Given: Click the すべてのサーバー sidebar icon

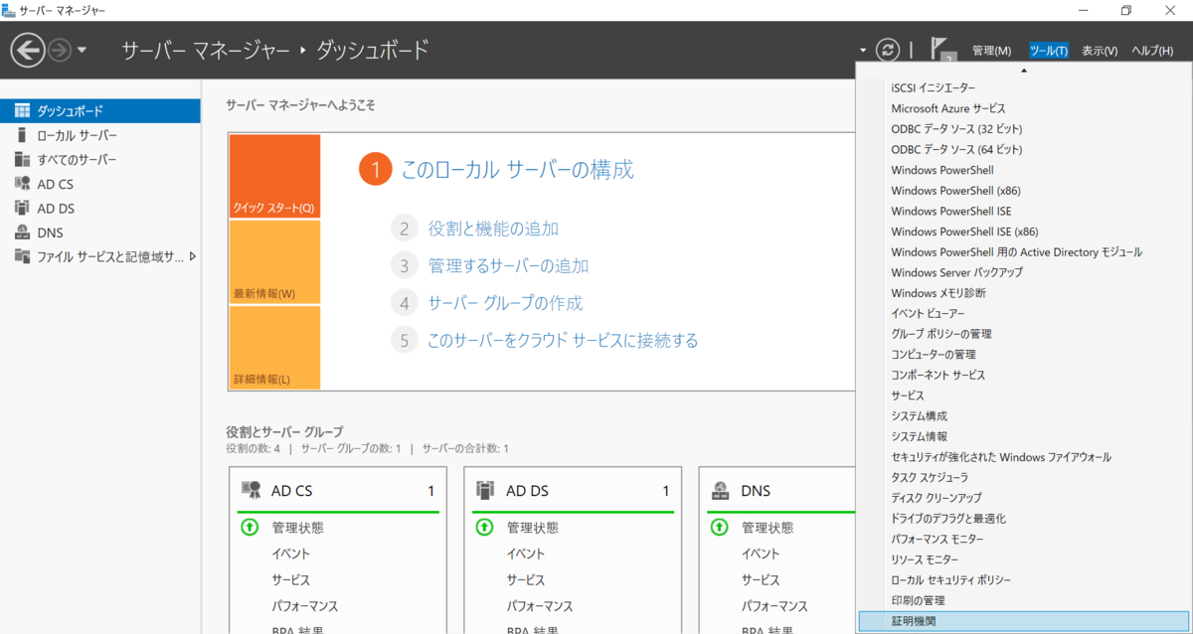Looking at the screenshot, I should [22, 159].
